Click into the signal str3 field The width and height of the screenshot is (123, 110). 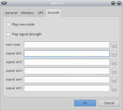pos(67,71)
